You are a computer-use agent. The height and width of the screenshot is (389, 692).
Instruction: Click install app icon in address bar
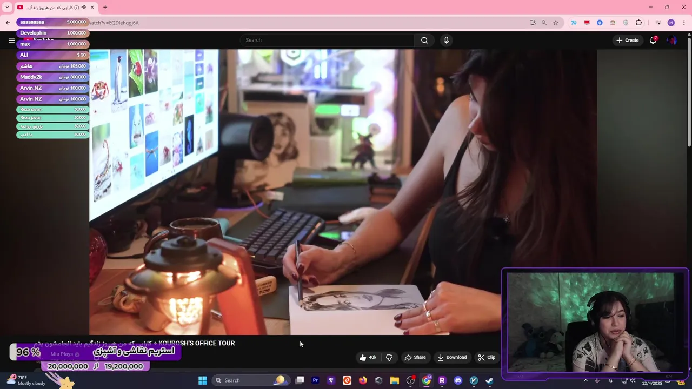click(x=533, y=23)
